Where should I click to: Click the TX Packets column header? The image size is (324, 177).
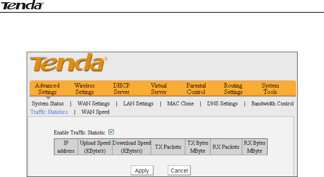tap(168, 147)
